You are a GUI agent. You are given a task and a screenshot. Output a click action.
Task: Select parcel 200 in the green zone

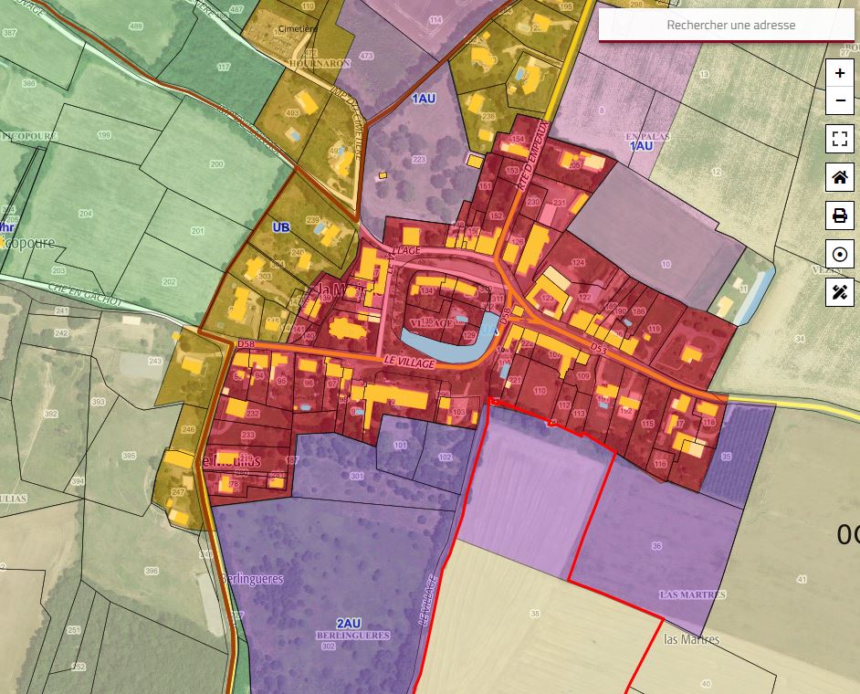pyautogui.click(x=216, y=164)
